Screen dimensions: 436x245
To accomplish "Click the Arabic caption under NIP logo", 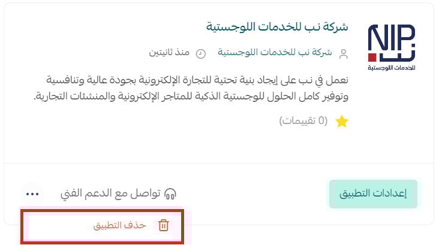I will point(392,68).
